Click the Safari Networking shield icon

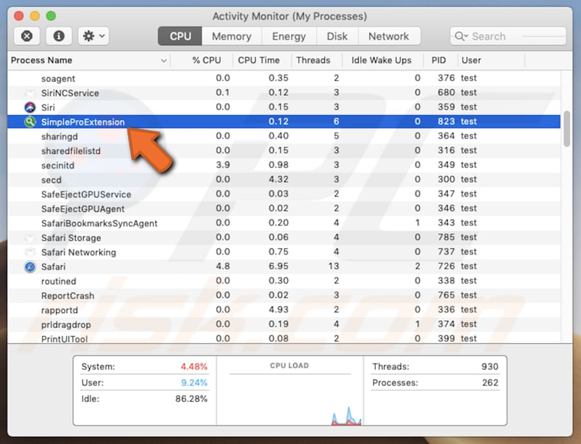click(x=29, y=253)
